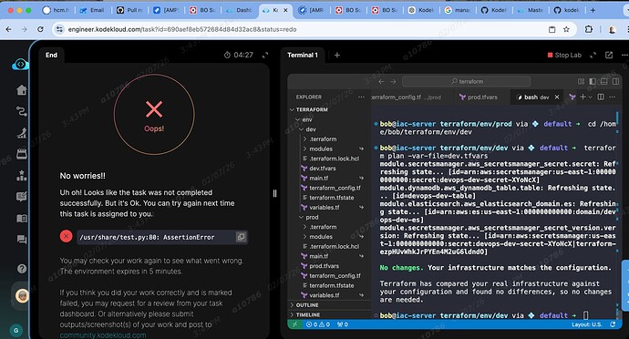This screenshot has height=339, width=629.
Task: Expand the task panel to fullscreen
Action: coord(265,55)
